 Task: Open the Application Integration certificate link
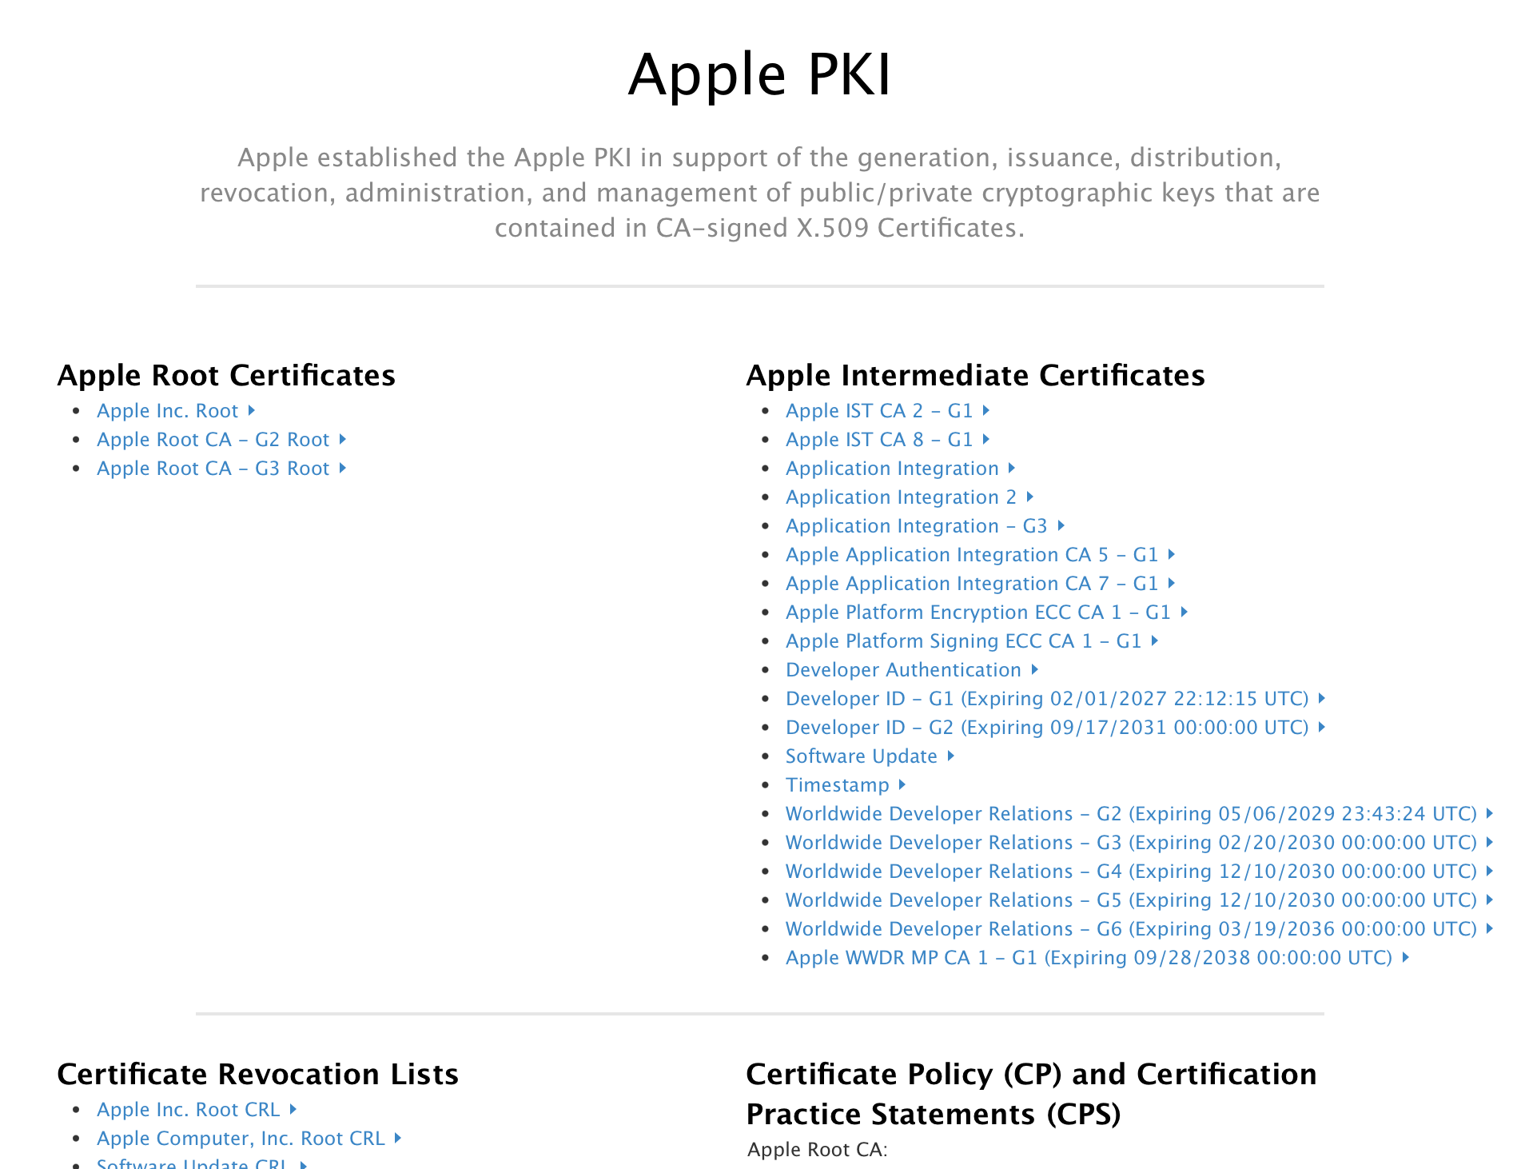901,469
